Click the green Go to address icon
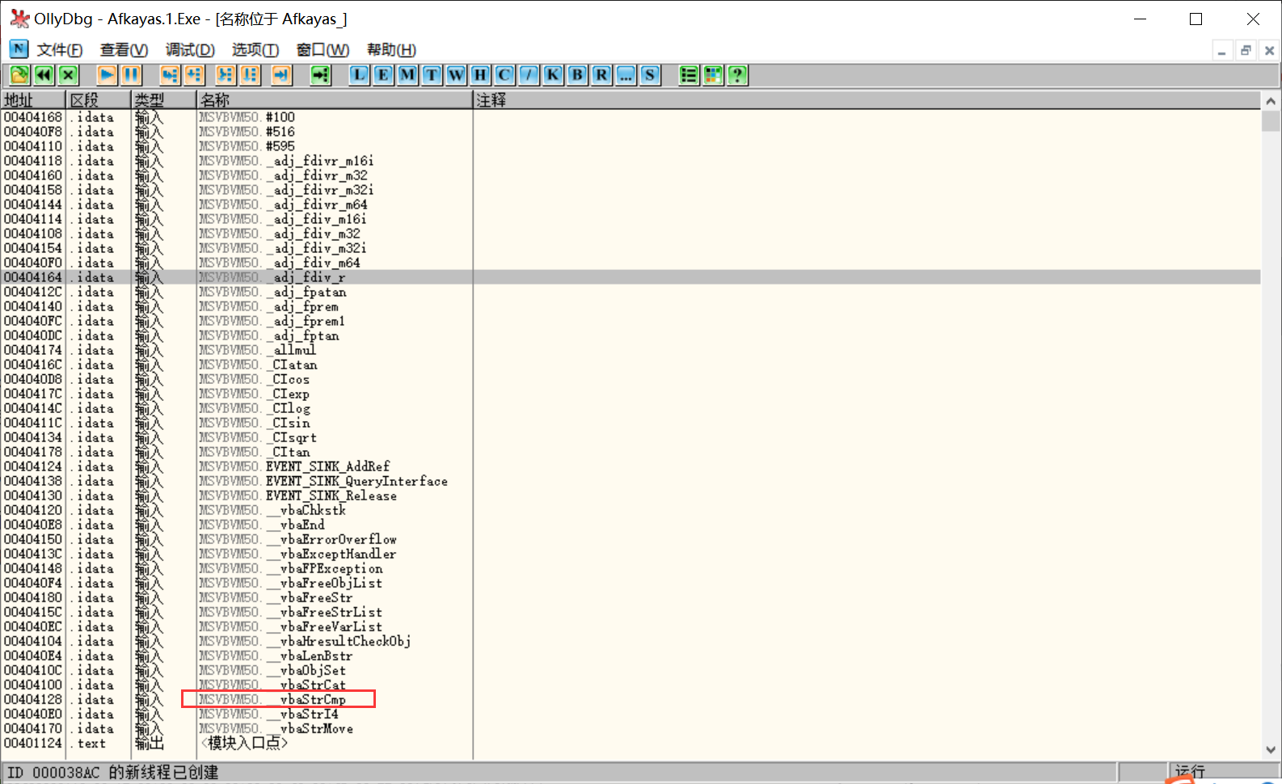Screen dimensions: 1282x784 pos(321,75)
